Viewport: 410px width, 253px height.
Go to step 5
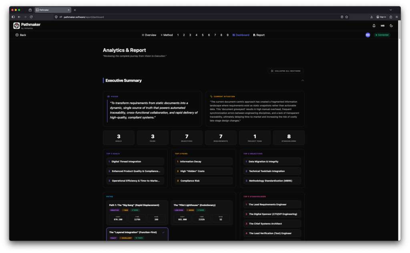click(x=203, y=35)
